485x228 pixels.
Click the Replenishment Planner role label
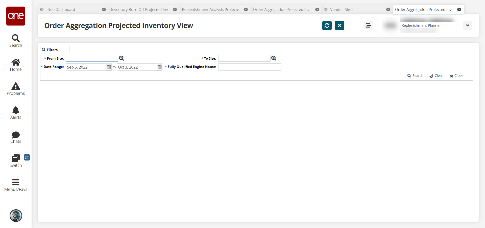(421, 26)
